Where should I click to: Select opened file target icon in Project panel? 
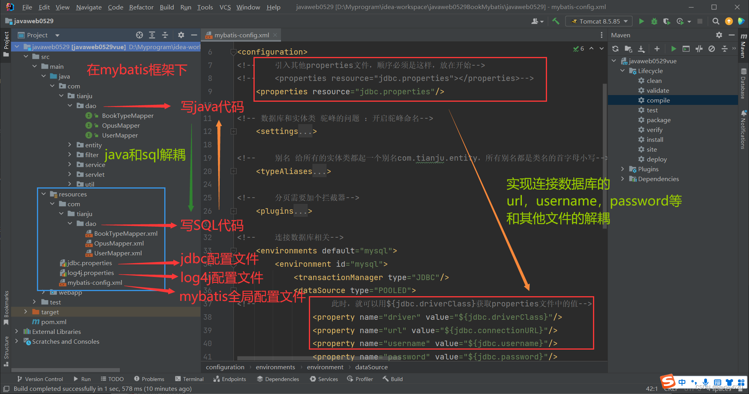pos(140,35)
